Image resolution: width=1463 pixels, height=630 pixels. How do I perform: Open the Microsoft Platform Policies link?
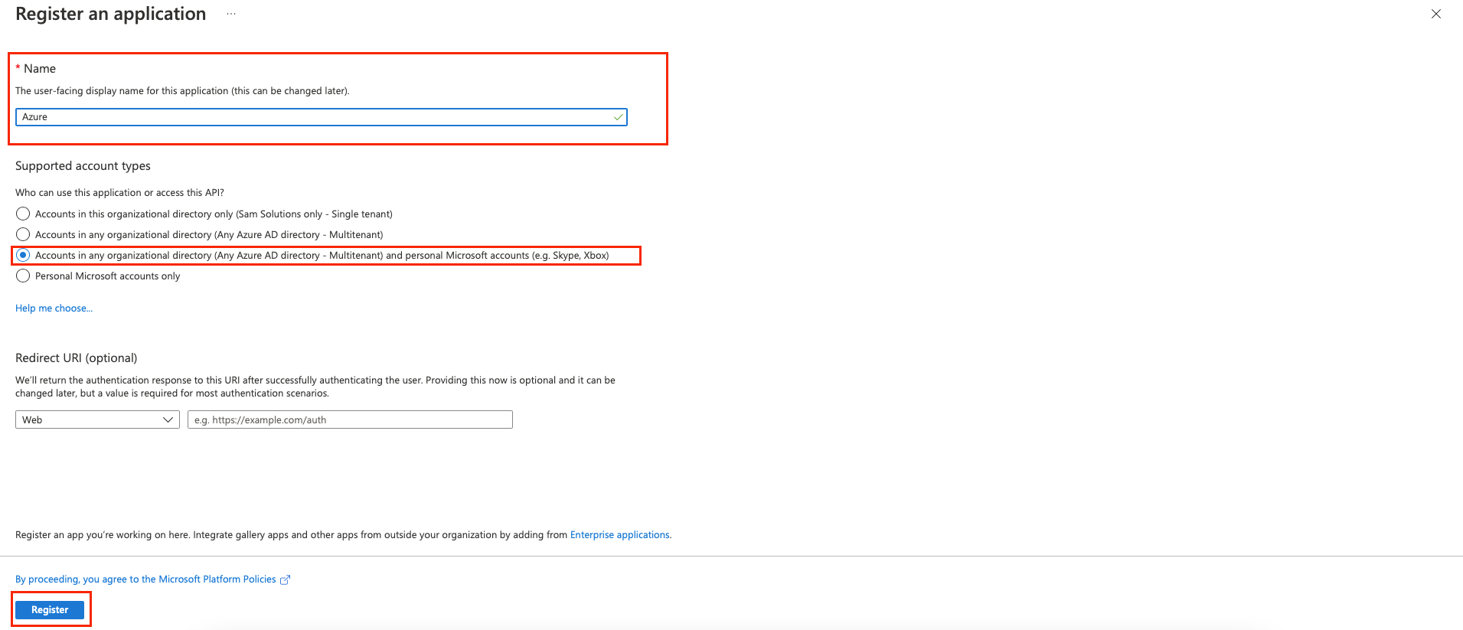pos(145,579)
